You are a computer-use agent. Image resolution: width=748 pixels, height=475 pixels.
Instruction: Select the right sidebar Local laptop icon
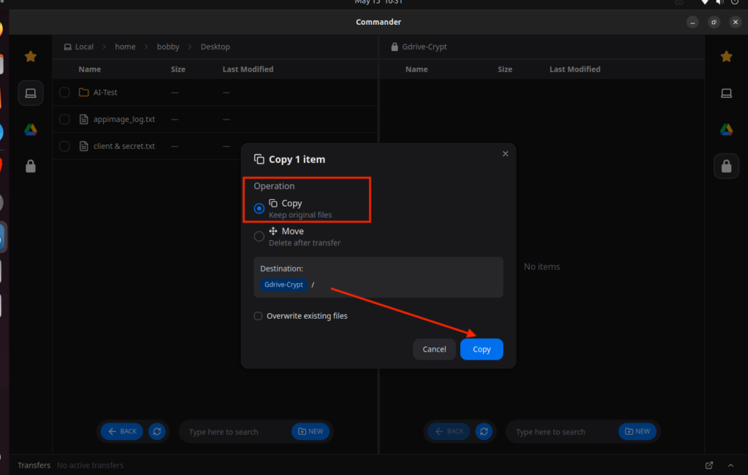point(726,93)
